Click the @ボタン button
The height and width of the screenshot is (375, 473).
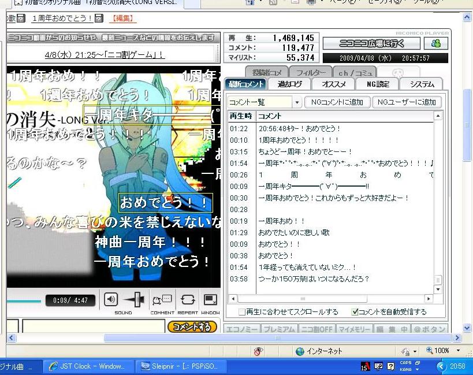(x=430, y=329)
